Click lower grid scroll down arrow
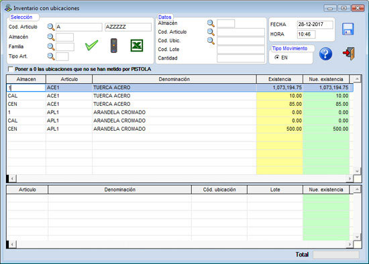The image size is (369, 264). coord(357,237)
